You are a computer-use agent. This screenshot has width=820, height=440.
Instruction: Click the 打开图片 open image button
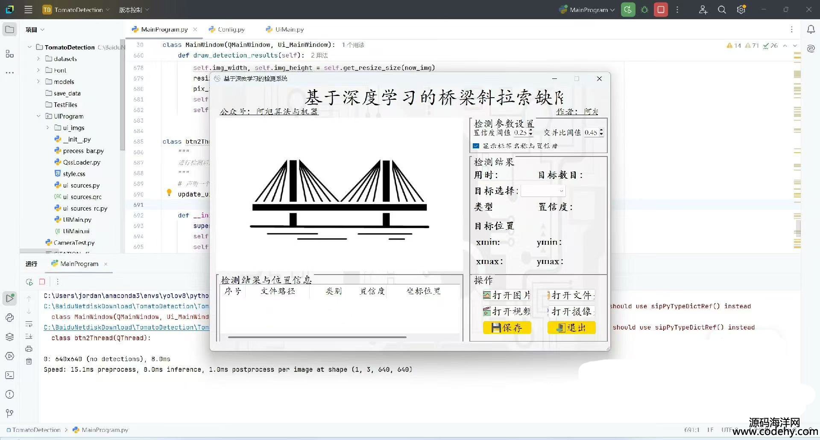(x=507, y=295)
